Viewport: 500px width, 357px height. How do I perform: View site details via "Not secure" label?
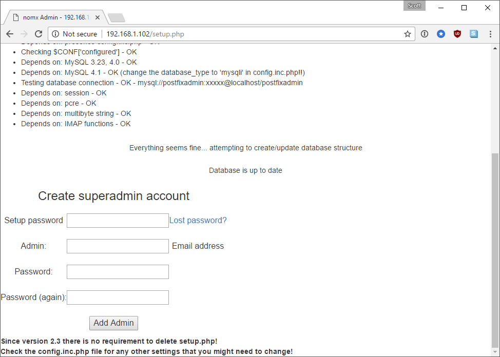point(74,34)
